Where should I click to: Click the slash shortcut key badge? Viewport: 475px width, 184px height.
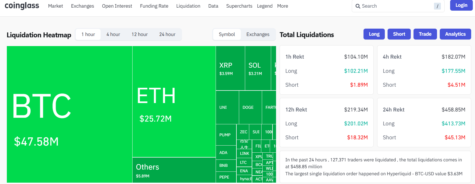[x=437, y=6]
